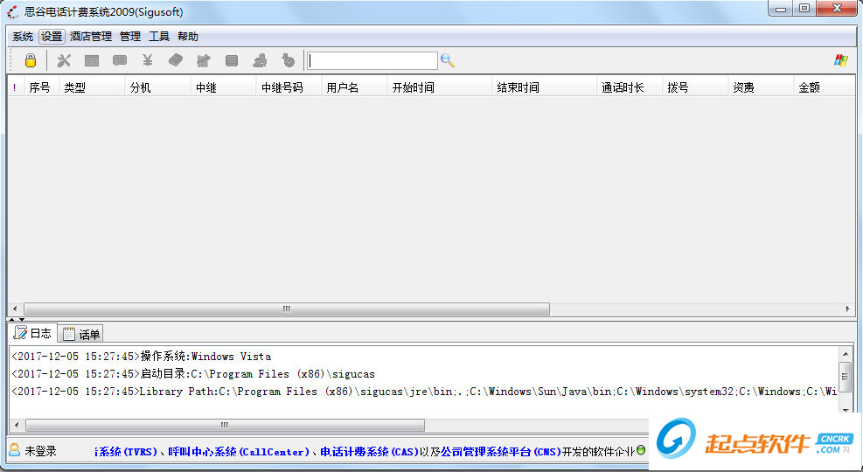Sort by the 金额 column header
This screenshot has height=472, width=863.
tap(825, 87)
